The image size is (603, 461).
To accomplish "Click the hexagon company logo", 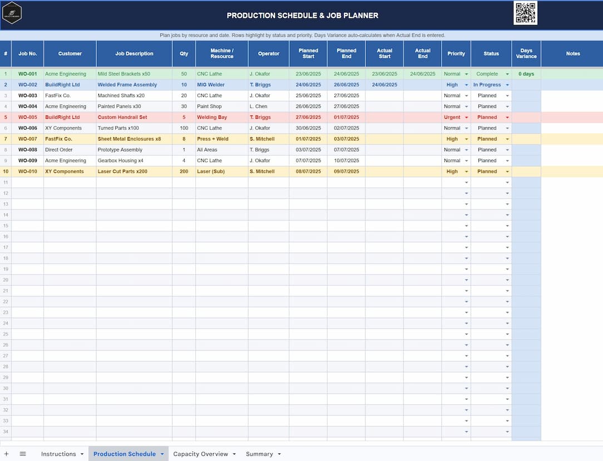I will tap(12, 13).
